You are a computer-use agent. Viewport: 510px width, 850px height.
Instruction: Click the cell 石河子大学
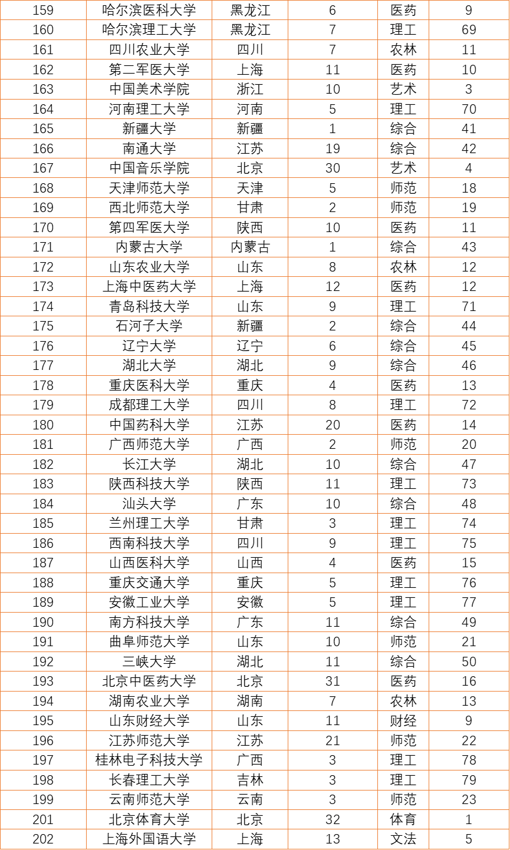[149, 326]
